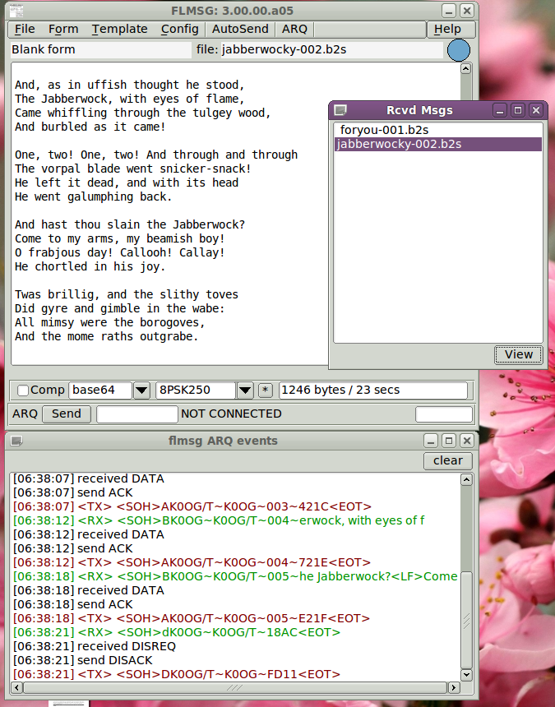Click the file name jabberwocky-002.b2s field
Viewport: 555px width, 707px height.
(331, 49)
